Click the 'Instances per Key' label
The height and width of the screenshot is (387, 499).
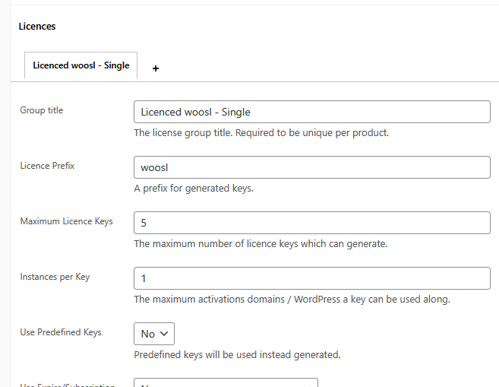point(55,277)
